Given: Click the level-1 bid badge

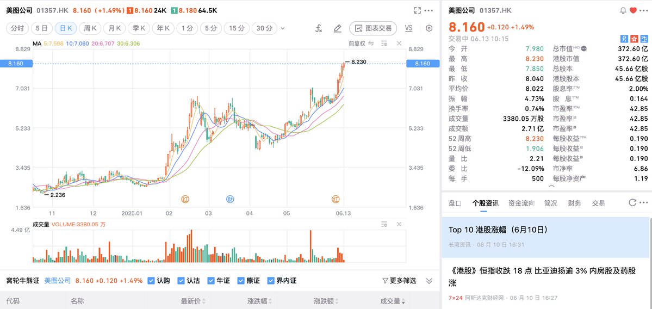Looking at the screenshot, I should [x=130, y=10].
